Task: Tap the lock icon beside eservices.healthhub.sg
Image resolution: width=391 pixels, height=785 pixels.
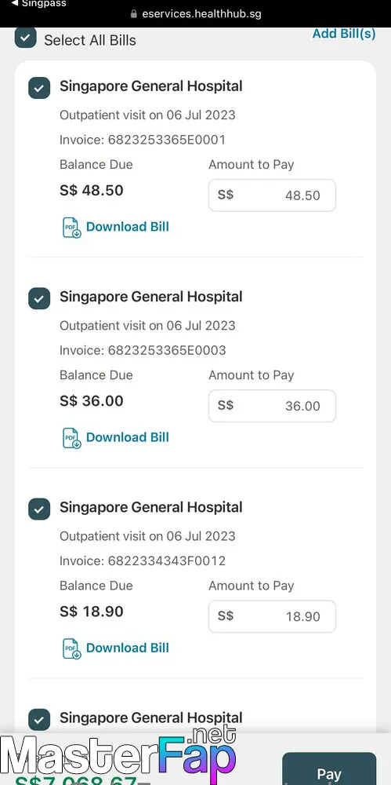Action: 133,14
